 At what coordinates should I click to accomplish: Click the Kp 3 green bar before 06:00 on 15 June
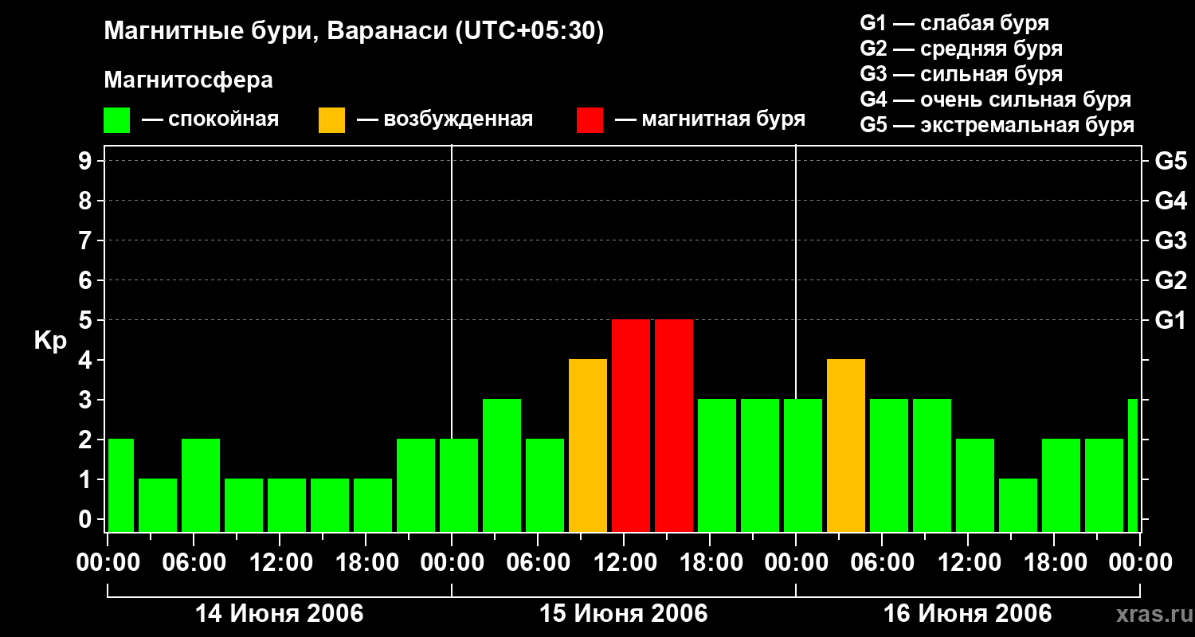tap(502, 466)
